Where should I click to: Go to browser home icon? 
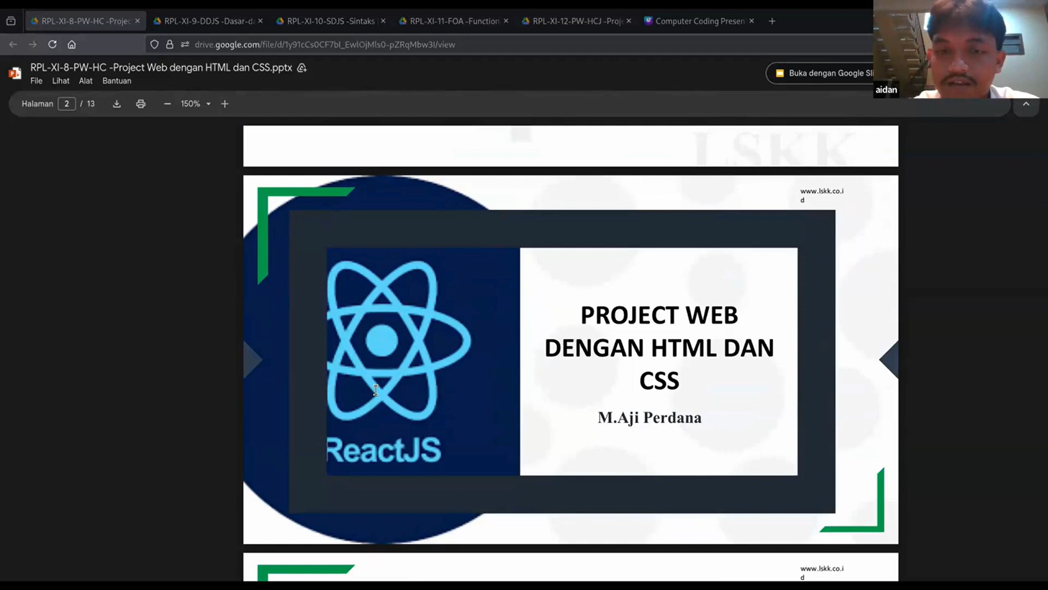pyautogui.click(x=72, y=44)
